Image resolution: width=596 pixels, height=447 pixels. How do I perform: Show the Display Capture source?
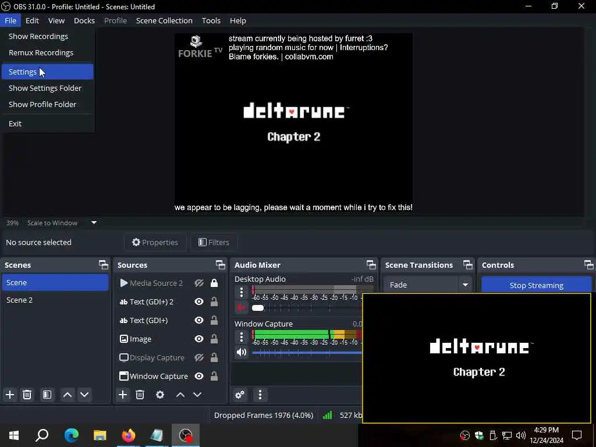click(199, 358)
